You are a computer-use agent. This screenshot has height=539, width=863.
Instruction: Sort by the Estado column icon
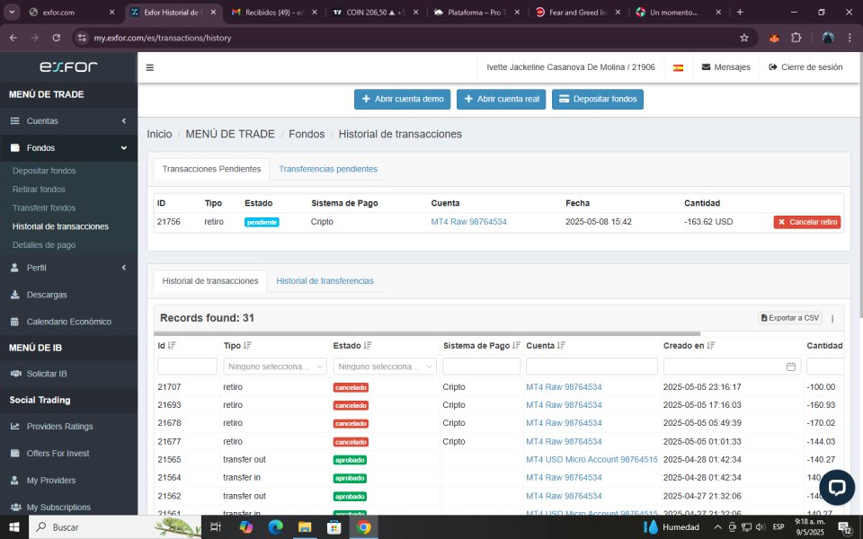pos(368,345)
